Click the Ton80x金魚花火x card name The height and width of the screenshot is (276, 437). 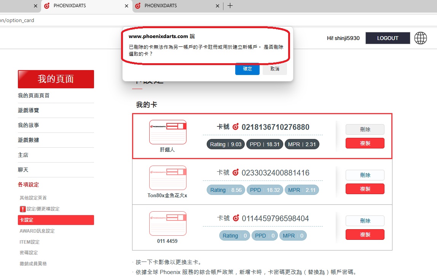pos(167,195)
